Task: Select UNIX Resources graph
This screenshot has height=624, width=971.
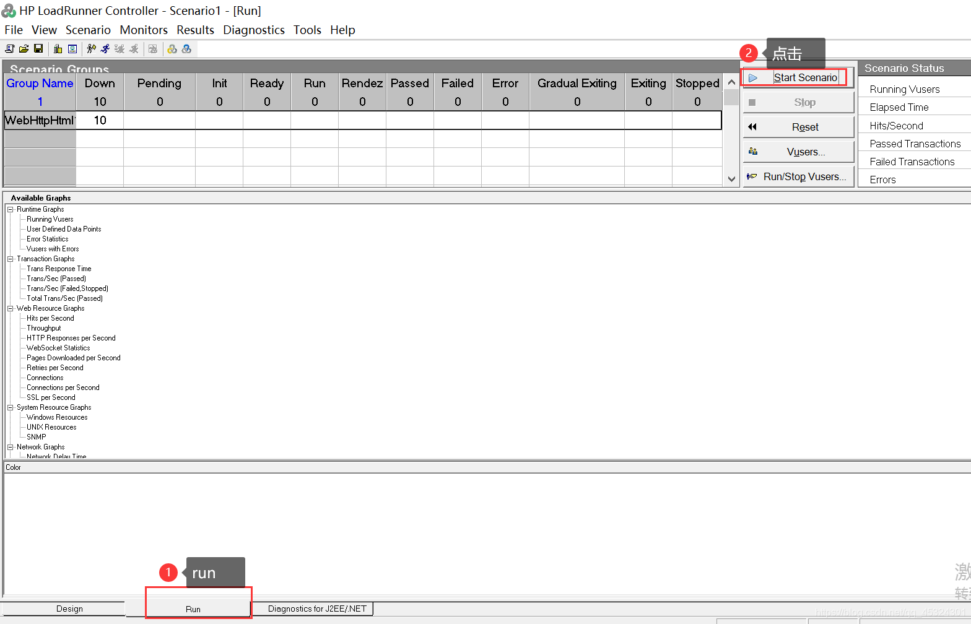Action: point(51,427)
